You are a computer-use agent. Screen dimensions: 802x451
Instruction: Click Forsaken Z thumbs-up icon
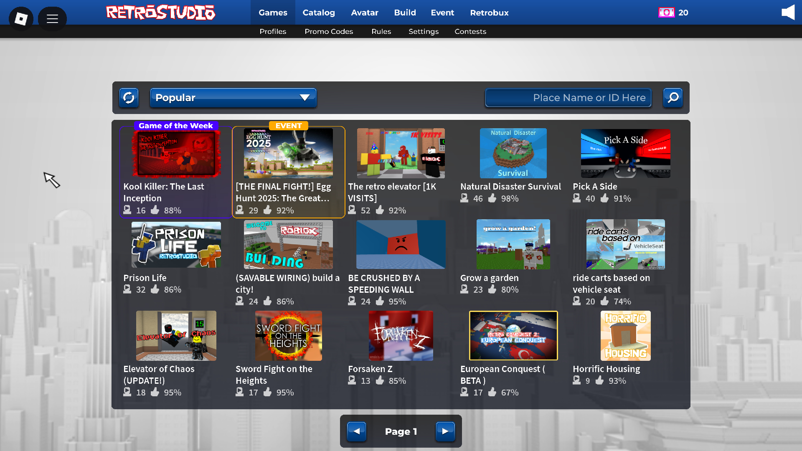click(380, 380)
